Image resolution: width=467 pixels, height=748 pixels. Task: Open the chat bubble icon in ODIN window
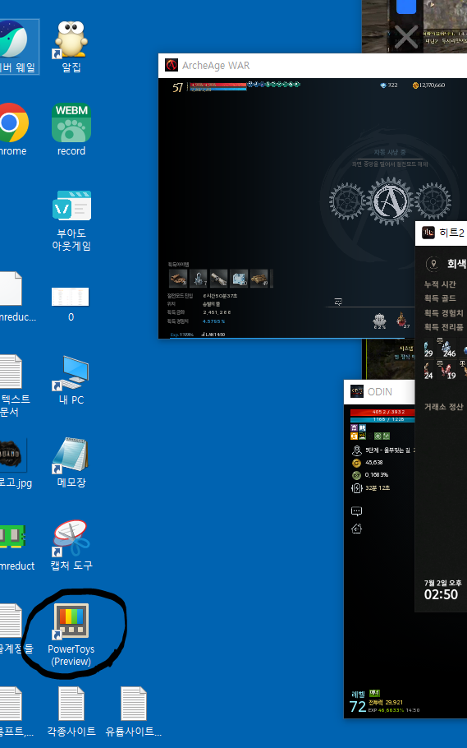pos(356,511)
